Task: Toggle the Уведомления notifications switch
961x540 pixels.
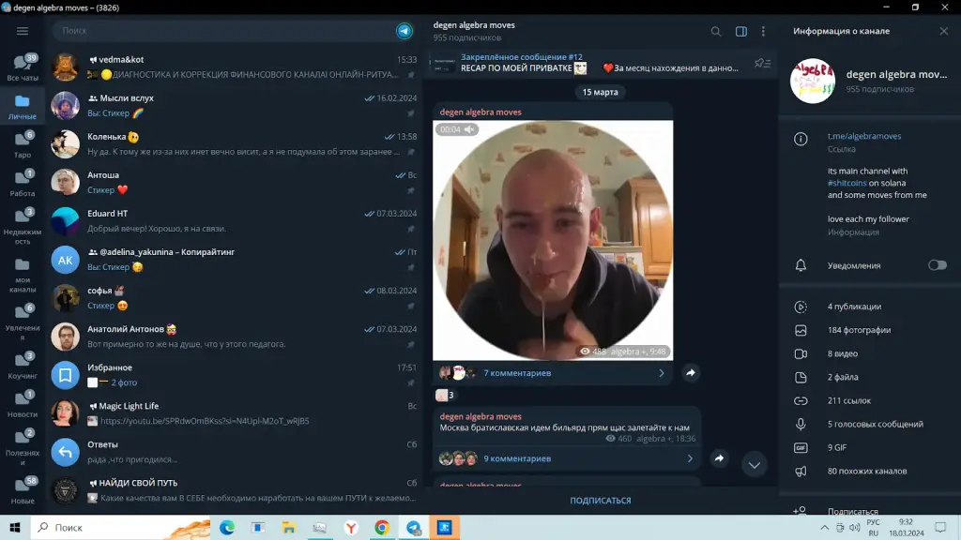Action: 938,265
